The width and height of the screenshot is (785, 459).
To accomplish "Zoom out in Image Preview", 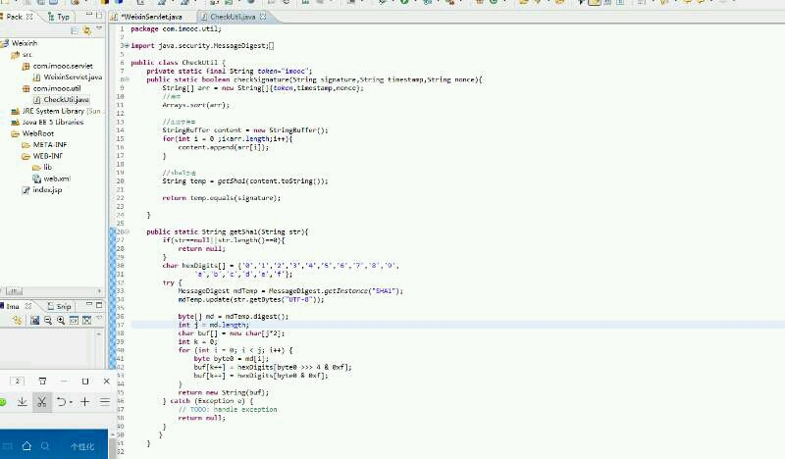I will tap(48, 321).
